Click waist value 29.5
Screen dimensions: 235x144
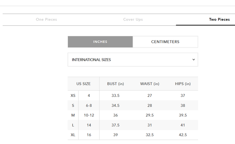tap(149, 115)
